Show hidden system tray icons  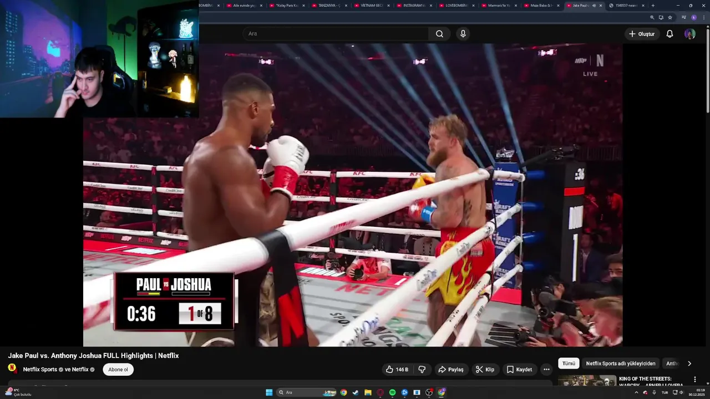[x=636, y=392]
